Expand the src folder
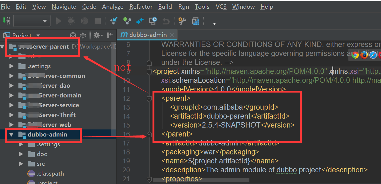The image size is (381, 184). click(x=21, y=164)
